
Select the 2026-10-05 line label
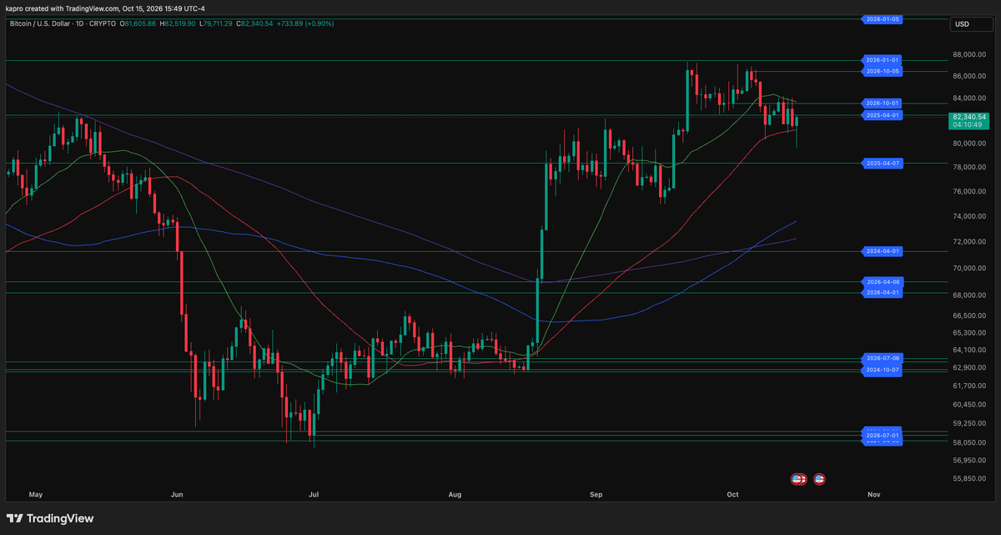click(883, 71)
